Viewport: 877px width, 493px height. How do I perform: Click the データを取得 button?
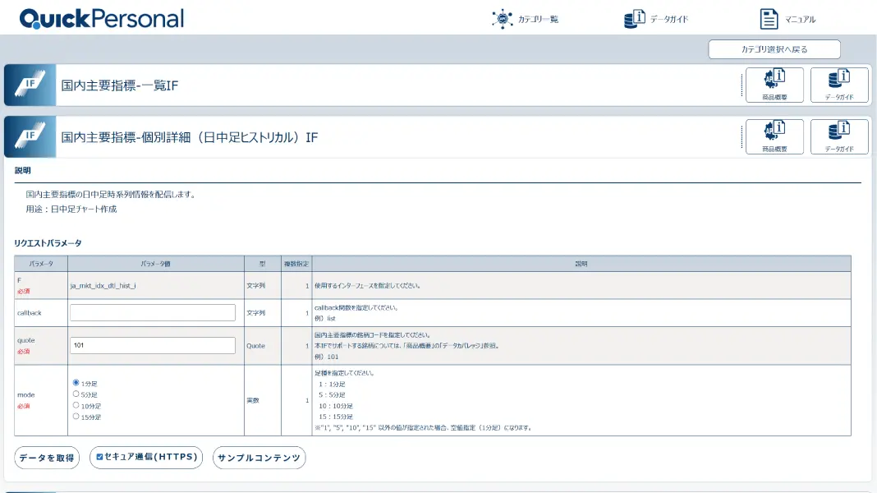pyautogui.click(x=47, y=458)
